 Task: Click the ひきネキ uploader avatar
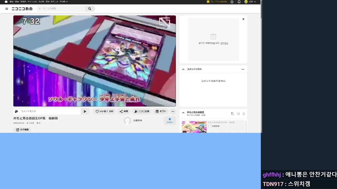127,120
